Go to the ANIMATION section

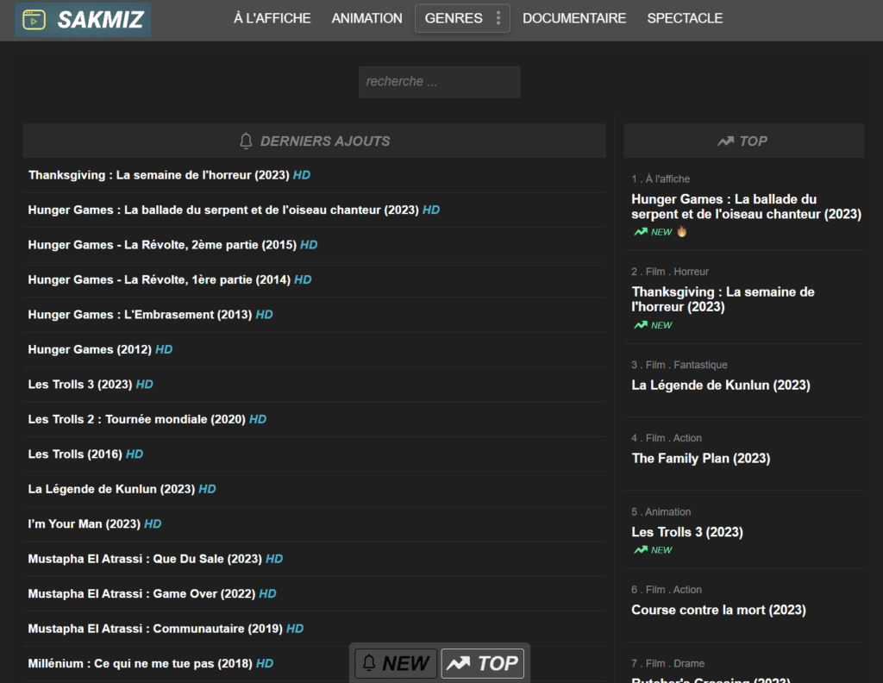366,18
